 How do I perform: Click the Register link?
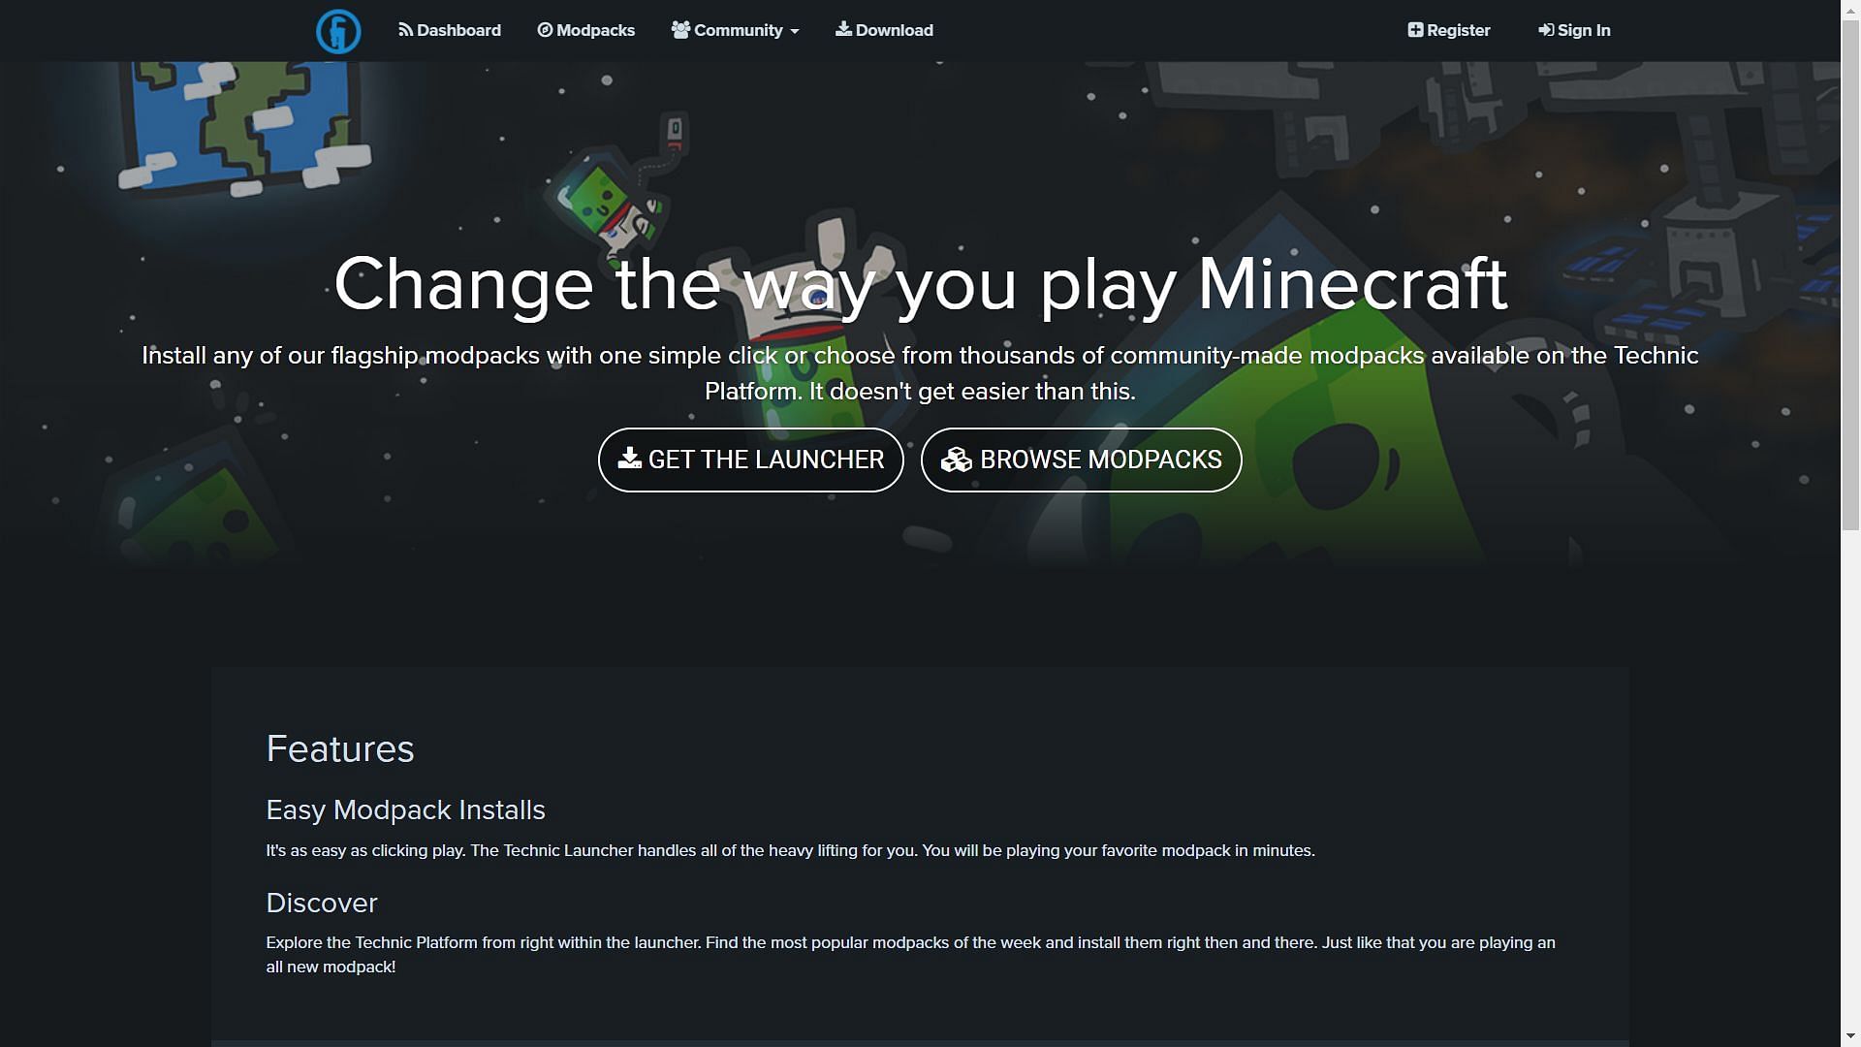click(1448, 29)
